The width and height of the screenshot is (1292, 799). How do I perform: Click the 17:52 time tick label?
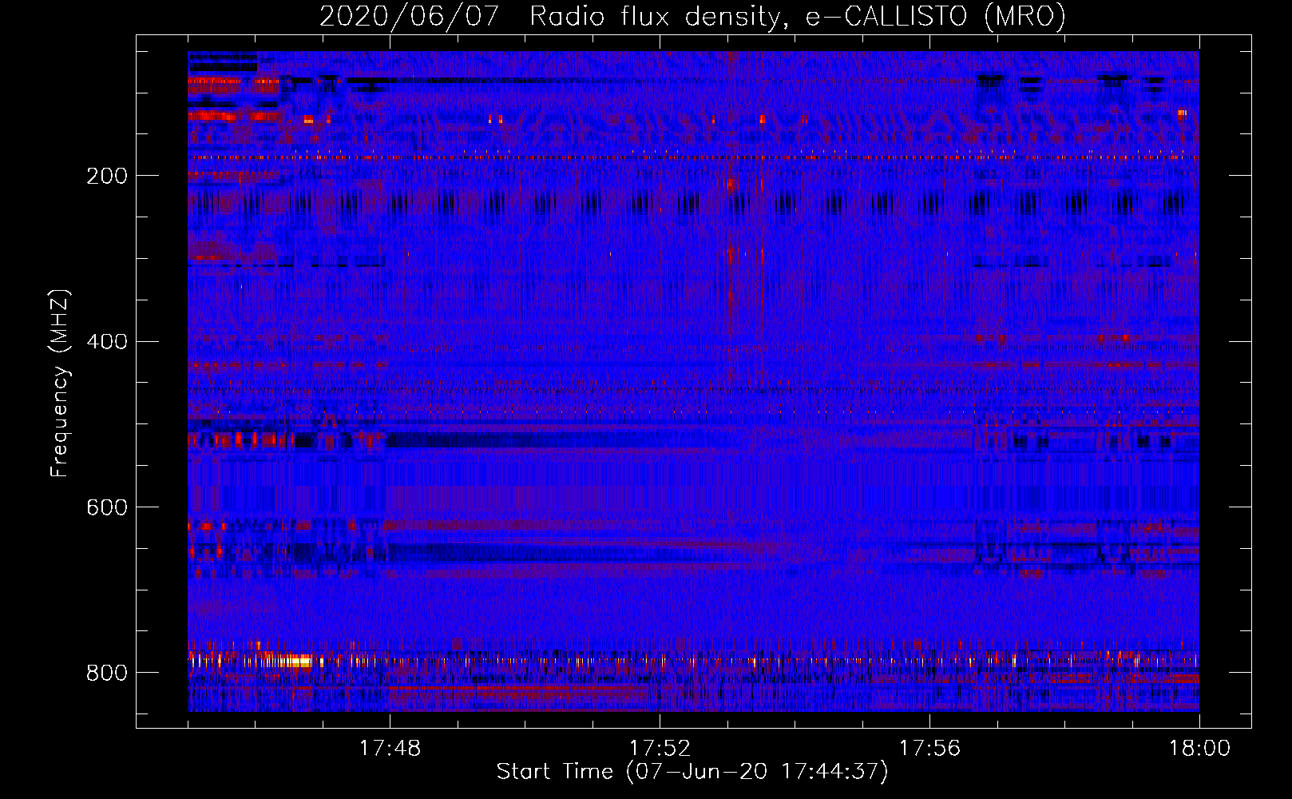tap(660, 749)
